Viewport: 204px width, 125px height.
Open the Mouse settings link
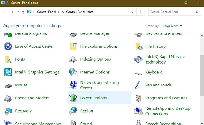pyautogui.click(x=21, y=85)
